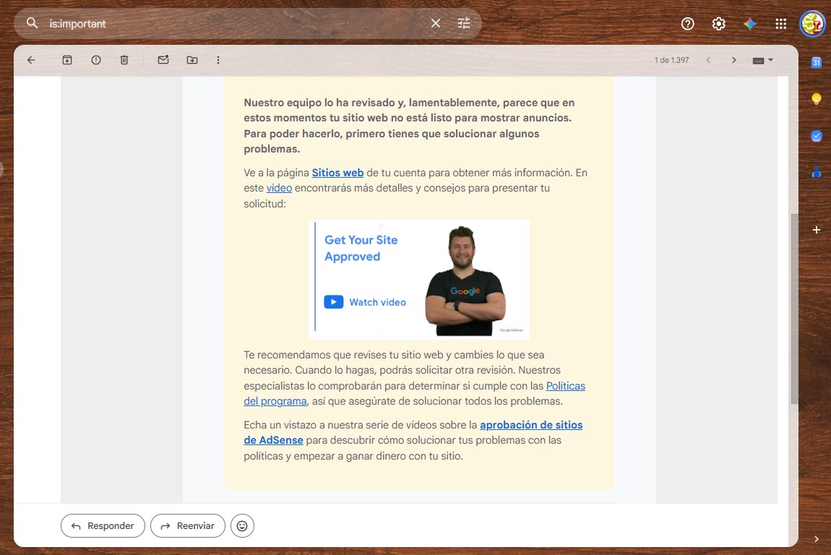
Task: Go back to the message list
Action: (x=31, y=60)
